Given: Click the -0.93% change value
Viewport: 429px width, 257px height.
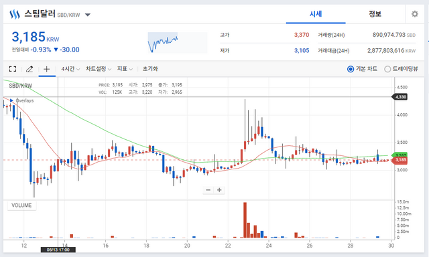Looking at the screenshot, I should pyautogui.click(x=41, y=50).
